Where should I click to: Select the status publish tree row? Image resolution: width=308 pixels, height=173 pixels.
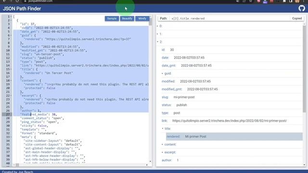pyautogui.click(x=232, y=105)
